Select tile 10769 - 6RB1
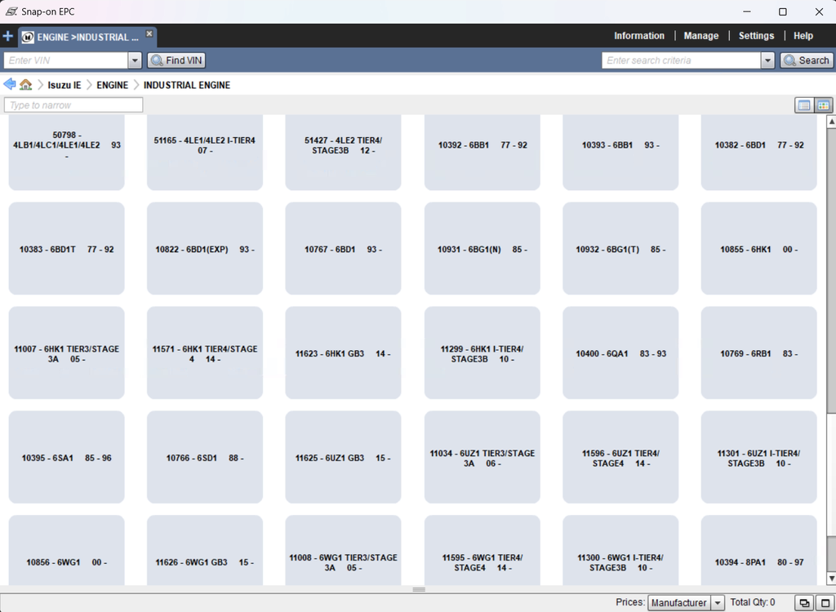 pyautogui.click(x=759, y=353)
